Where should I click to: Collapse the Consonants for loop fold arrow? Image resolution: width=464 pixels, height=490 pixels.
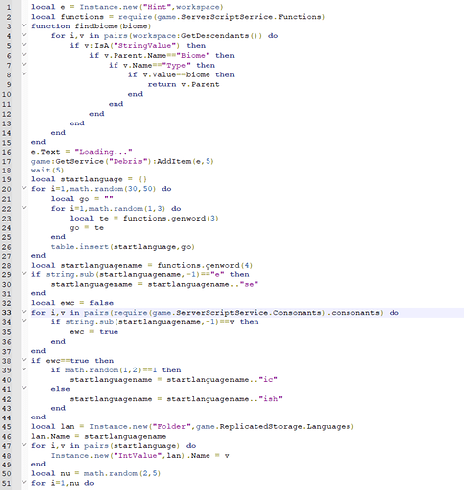pos(24,312)
